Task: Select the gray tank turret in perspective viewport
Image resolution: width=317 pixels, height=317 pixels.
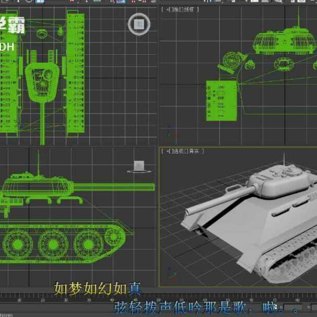Action: tap(281, 182)
